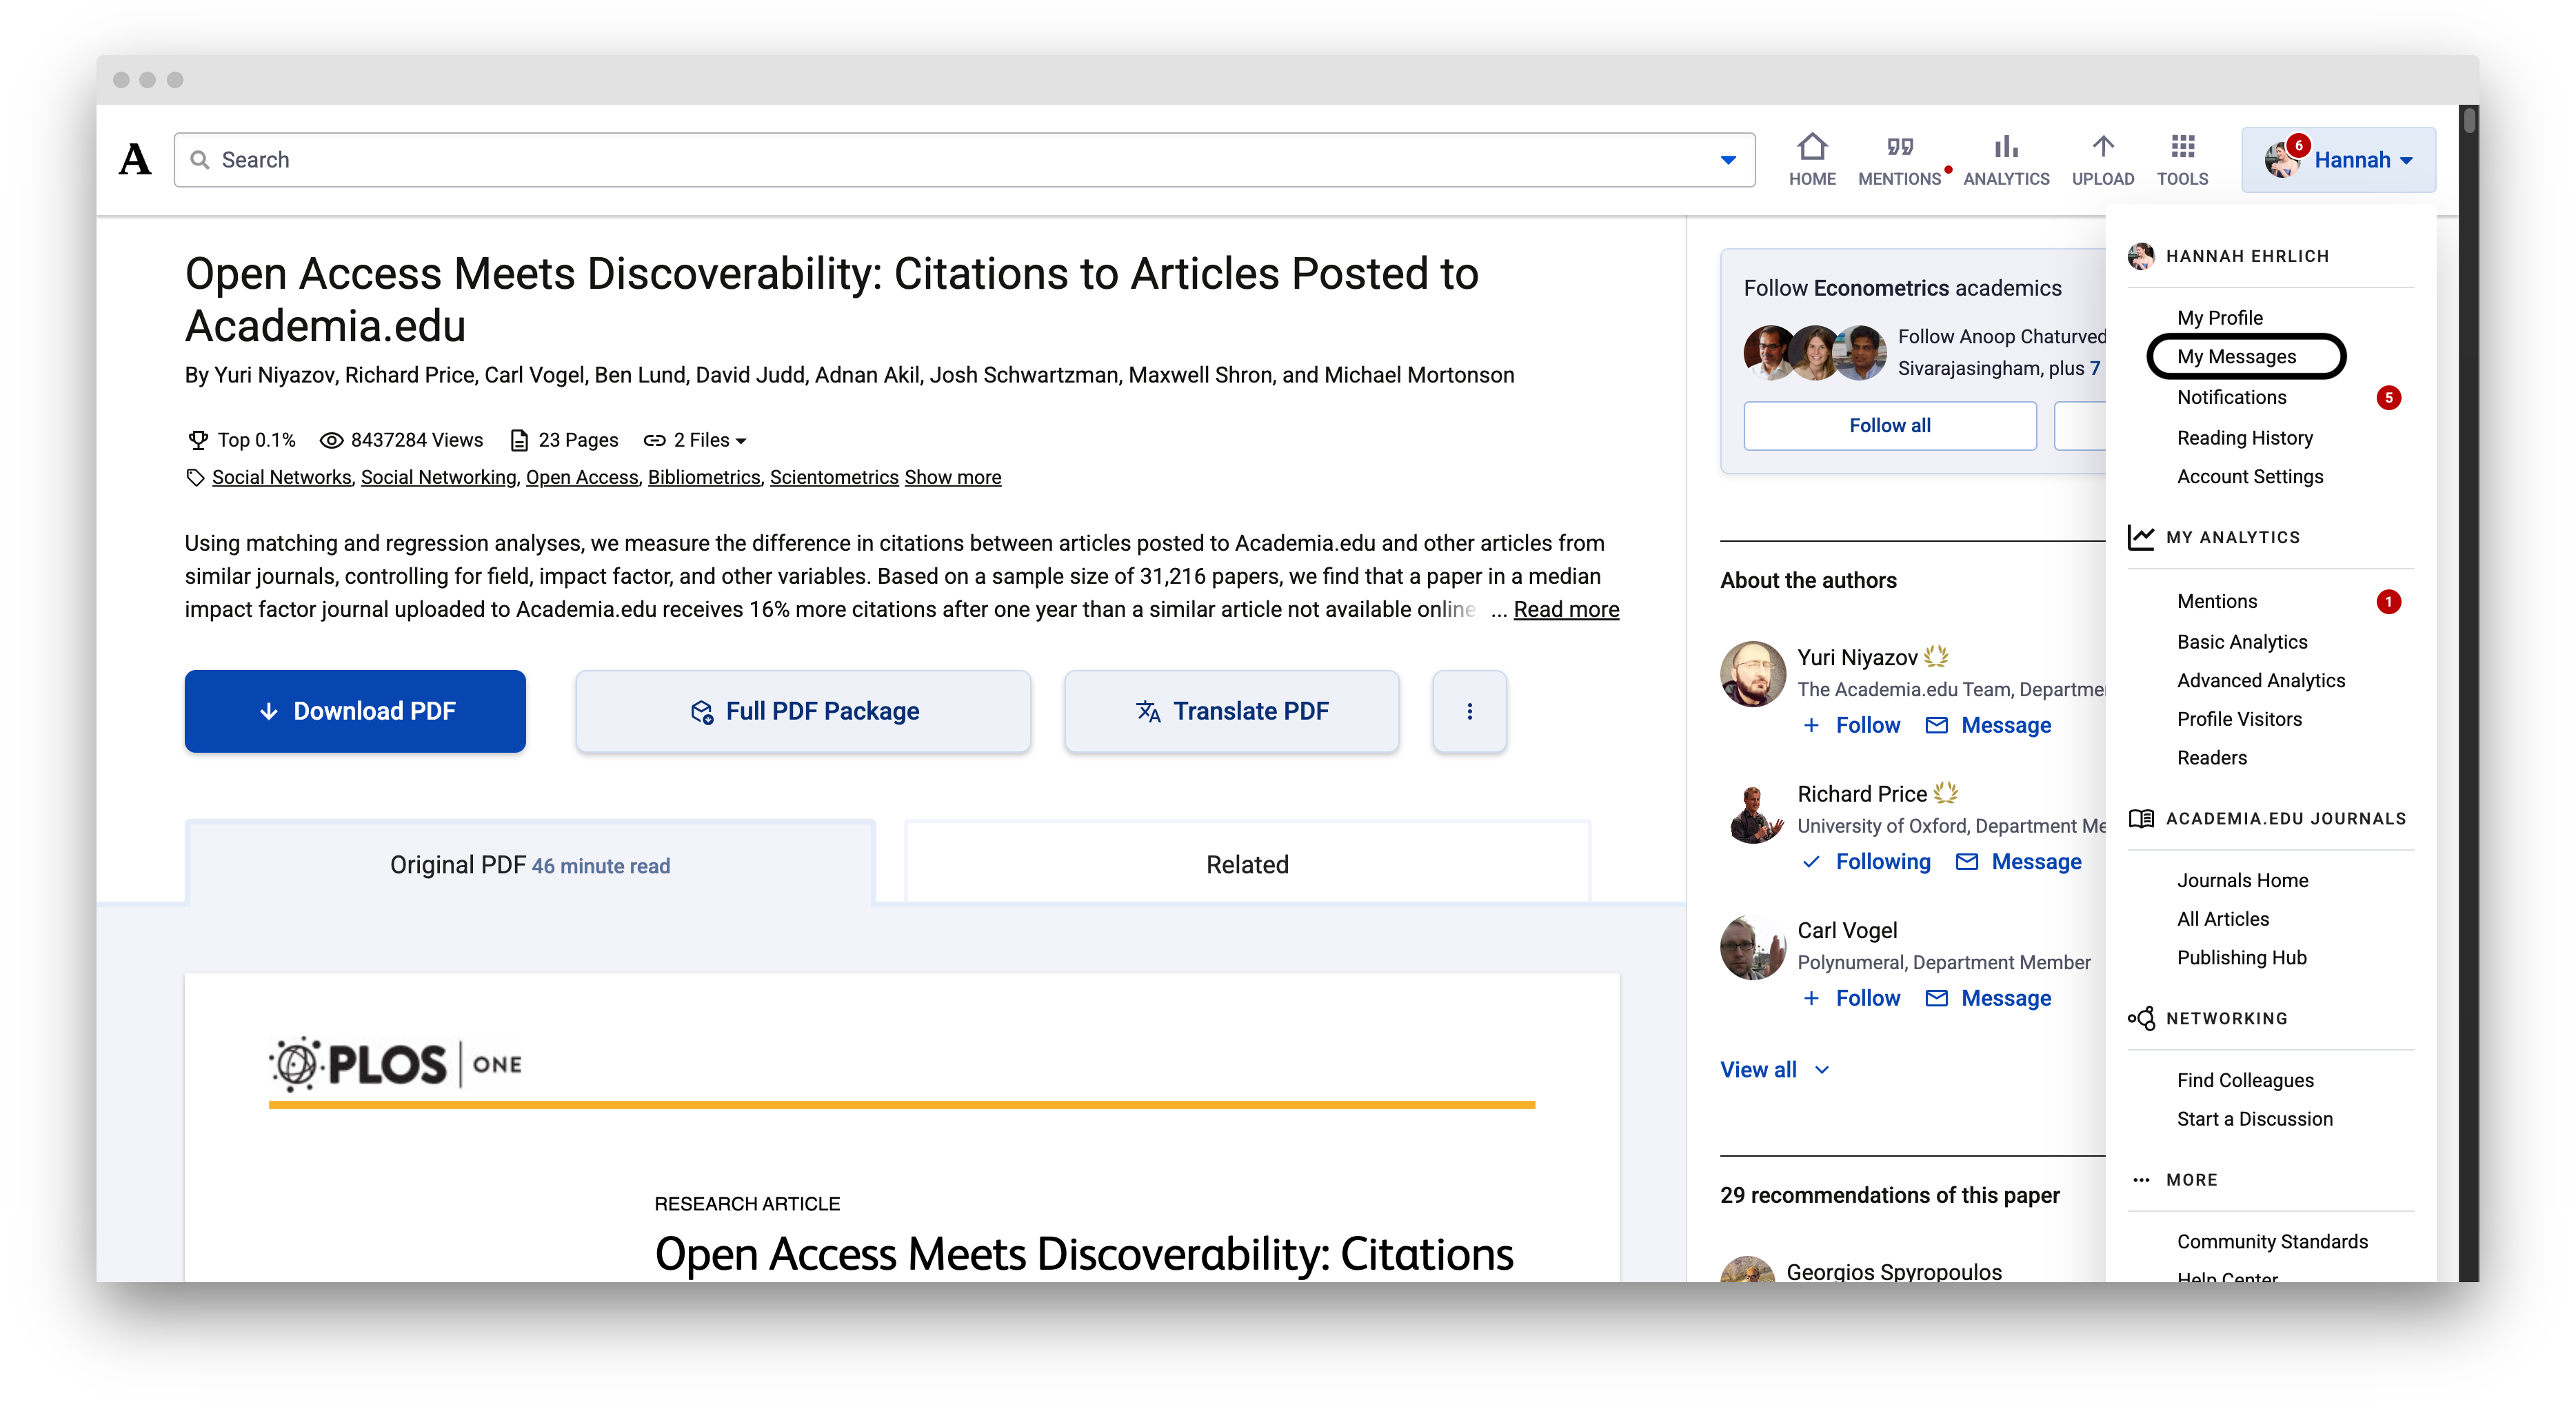Follow Carl Vogel
This screenshot has width=2576, height=1420.
click(x=1851, y=998)
